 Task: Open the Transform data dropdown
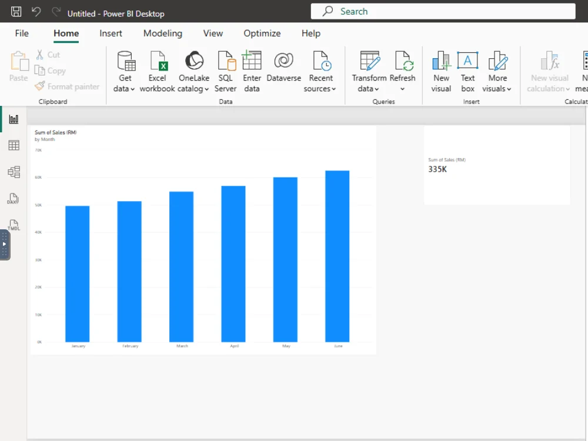[369, 72]
